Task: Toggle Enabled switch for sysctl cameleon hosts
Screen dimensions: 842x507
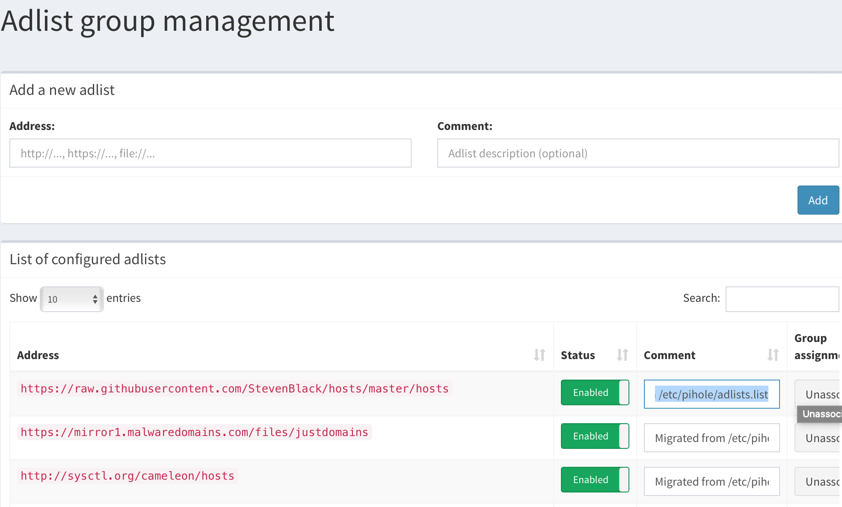Action: tap(595, 480)
